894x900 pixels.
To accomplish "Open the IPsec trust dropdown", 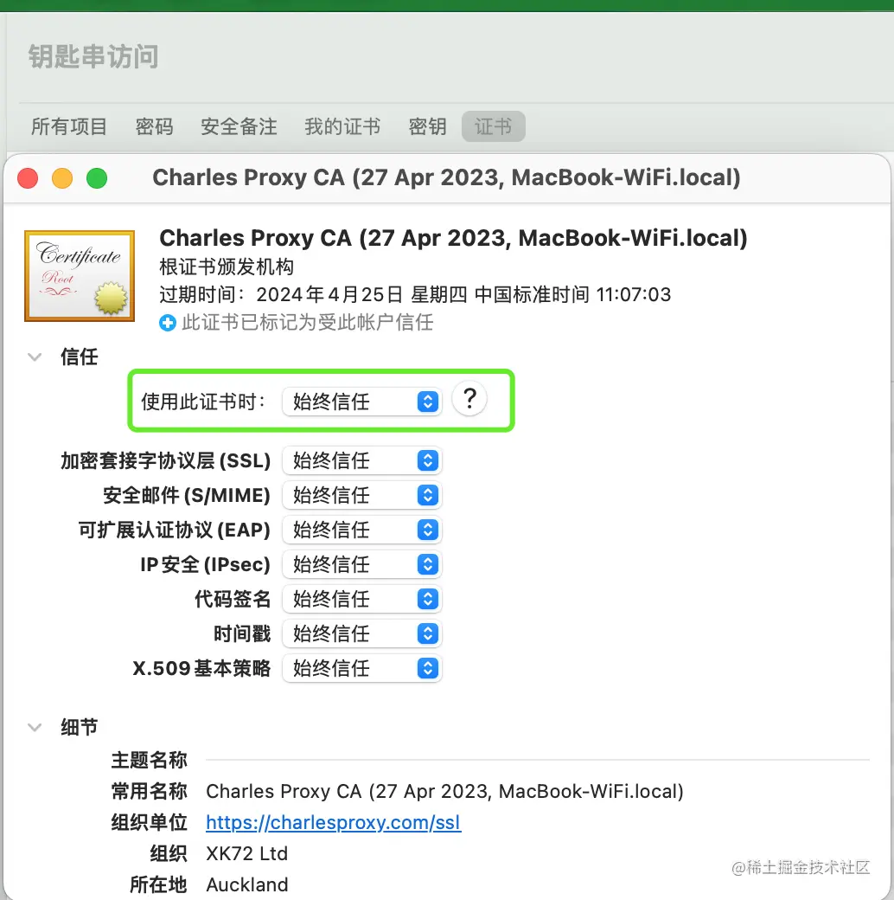I will [362, 564].
